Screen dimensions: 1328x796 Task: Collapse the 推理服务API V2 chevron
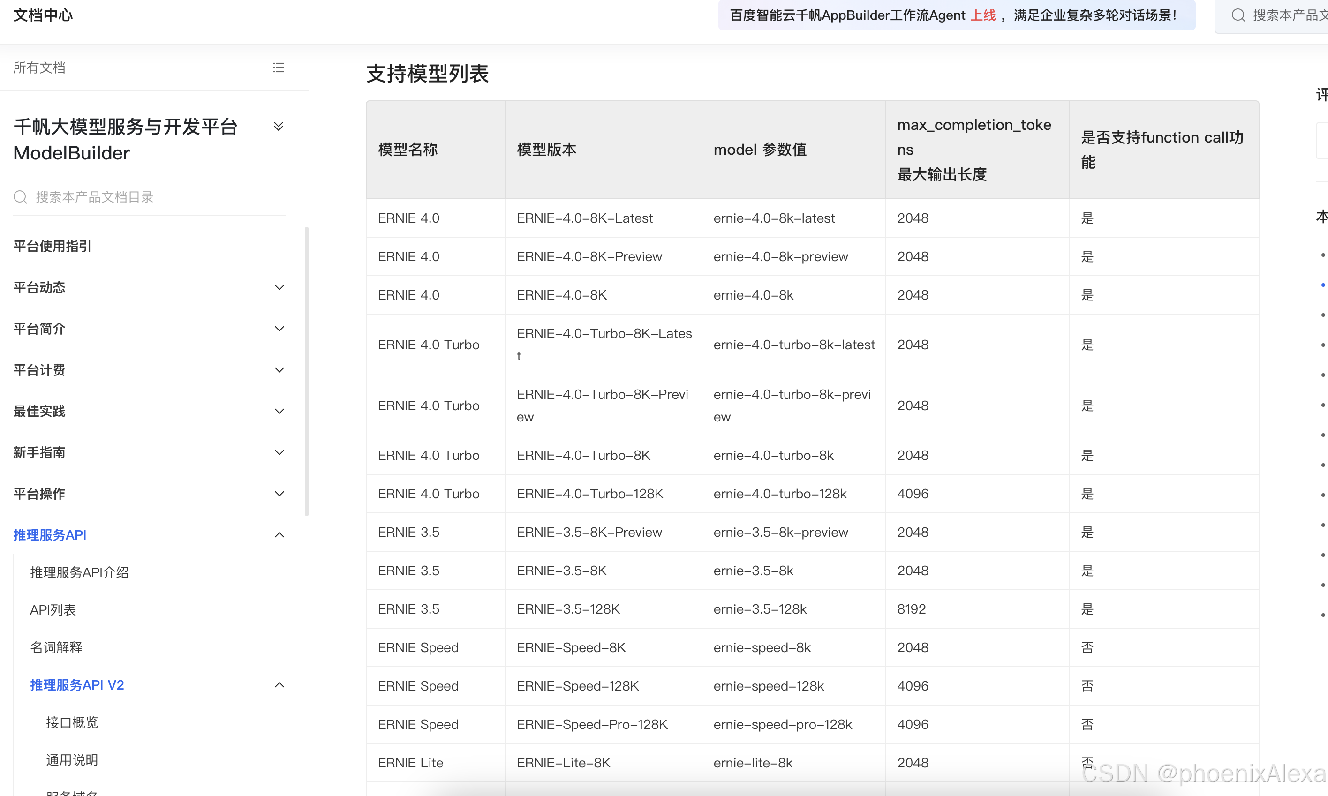click(279, 685)
